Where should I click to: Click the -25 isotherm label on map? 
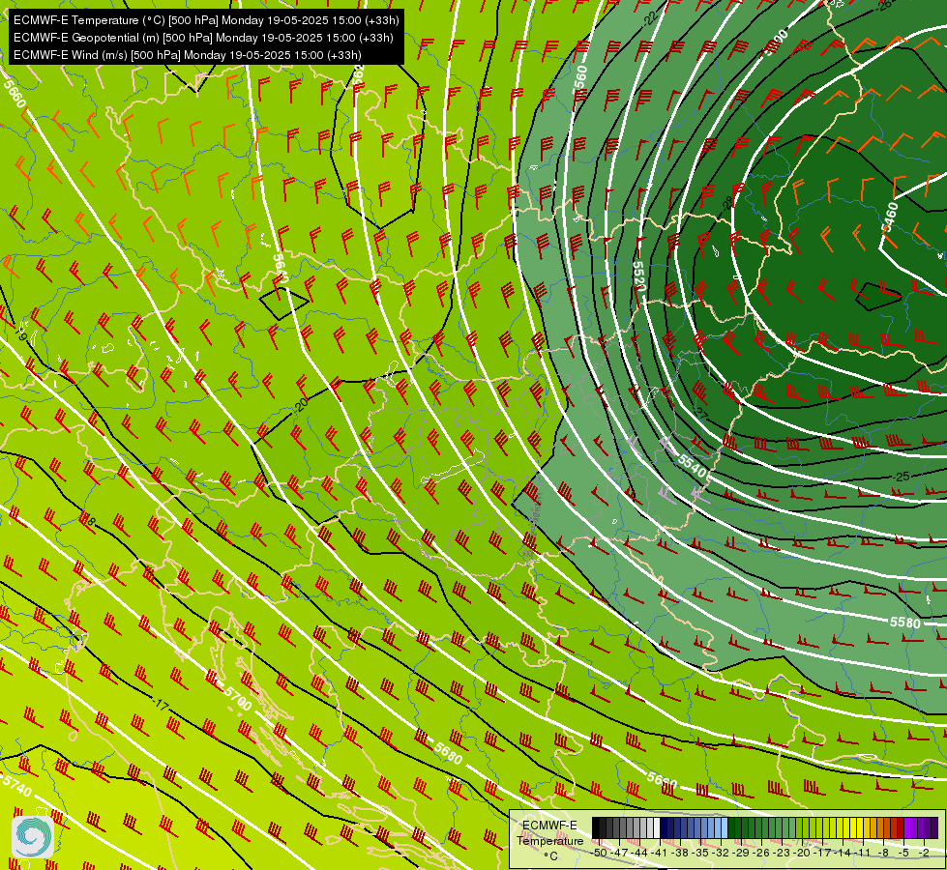click(902, 477)
